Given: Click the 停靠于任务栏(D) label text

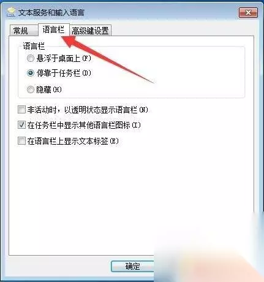Looking at the screenshot, I should coord(64,73).
